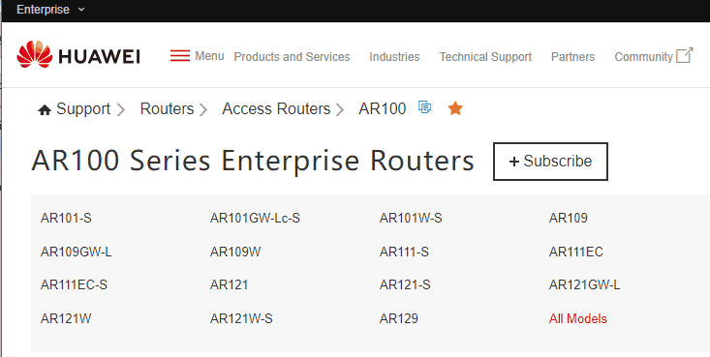Open the Products and Services menu

click(x=292, y=57)
